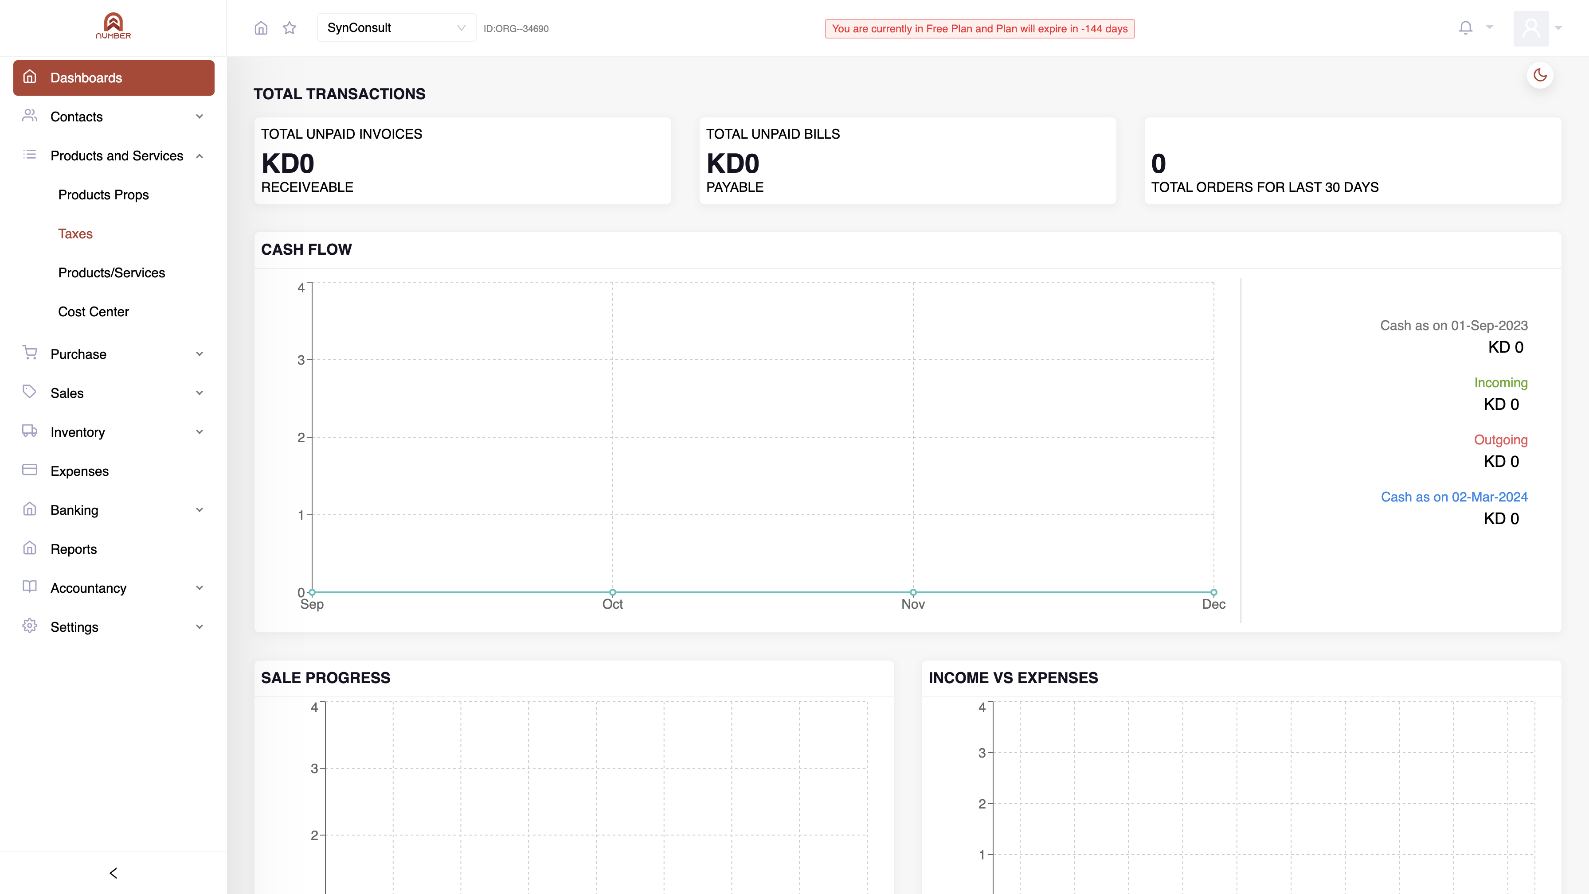The width and height of the screenshot is (1589, 894).
Task: Expand the Banking menu chevron
Action: point(199,510)
